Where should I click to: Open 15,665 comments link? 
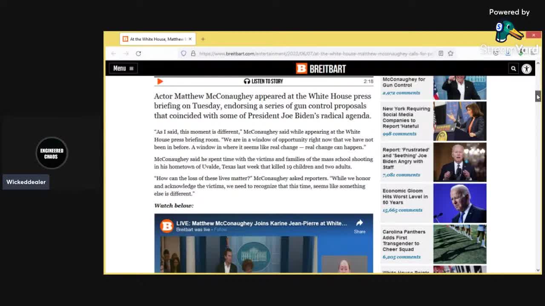(x=402, y=210)
